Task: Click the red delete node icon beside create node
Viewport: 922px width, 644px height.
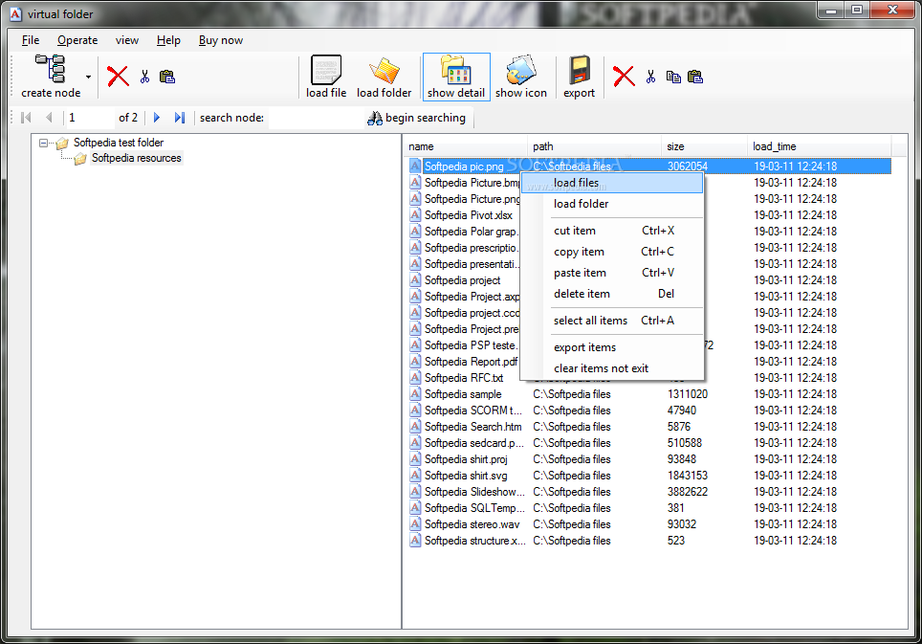Action: point(118,77)
